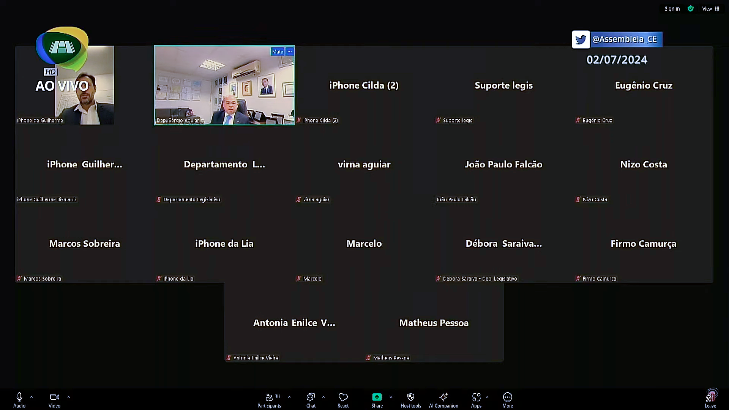Expand the Share options arrow
This screenshot has height=410, width=729.
(x=391, y=397)
